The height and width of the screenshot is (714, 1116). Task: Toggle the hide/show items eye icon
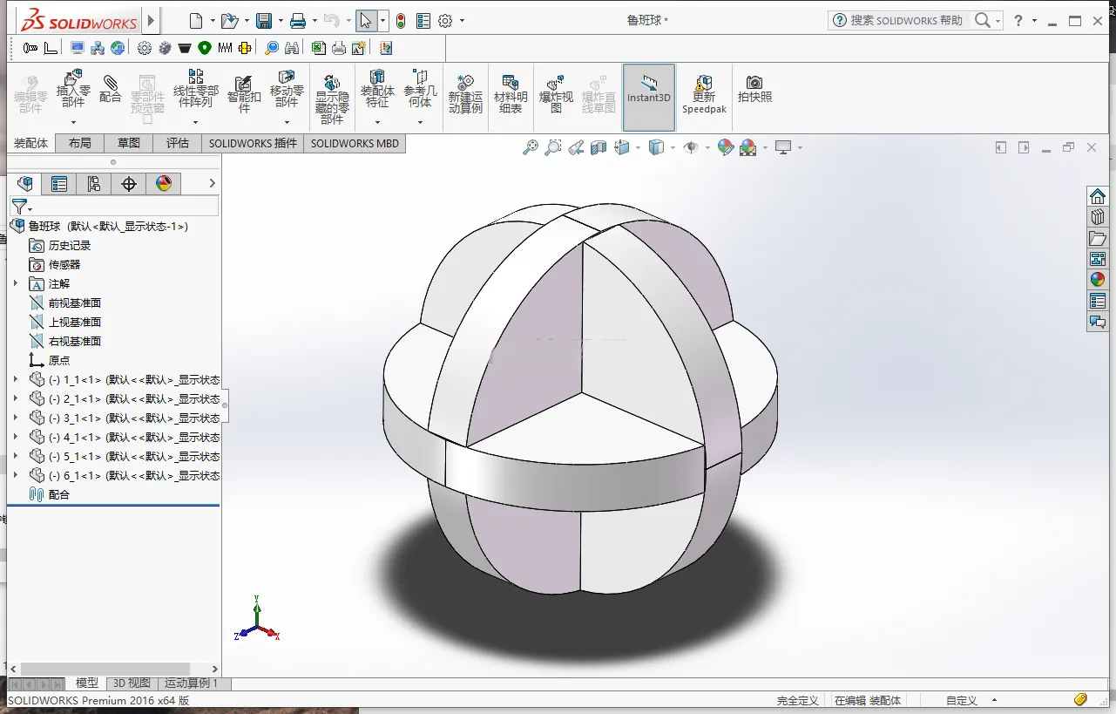(692, 148)
